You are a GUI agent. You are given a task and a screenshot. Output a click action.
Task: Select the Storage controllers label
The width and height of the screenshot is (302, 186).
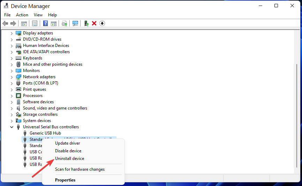(x=40, y=114)
